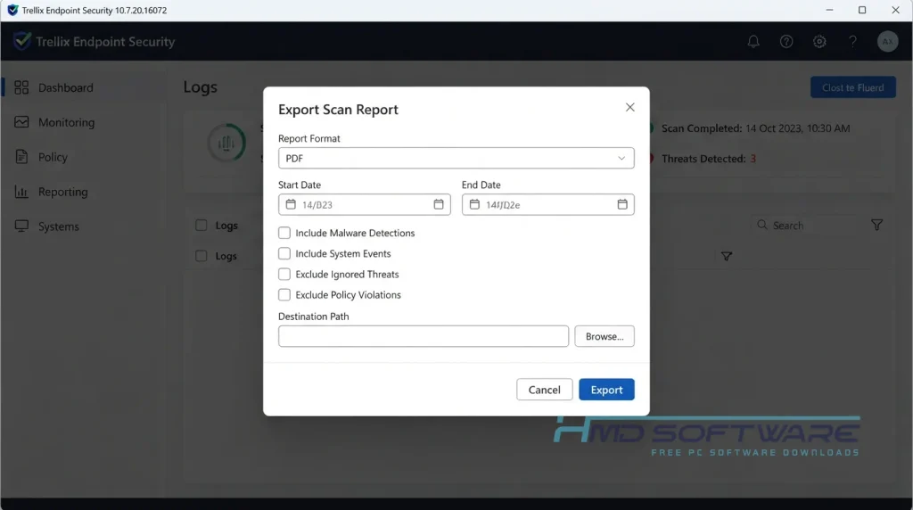Open the Start Date calendar picker icon
The width and height of the screenshot is (913, 510).
[439, 204]
